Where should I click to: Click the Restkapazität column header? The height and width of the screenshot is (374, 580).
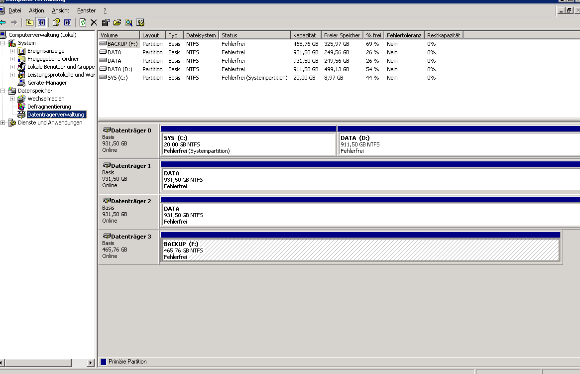pyautogui.click(x=444, y=35)
